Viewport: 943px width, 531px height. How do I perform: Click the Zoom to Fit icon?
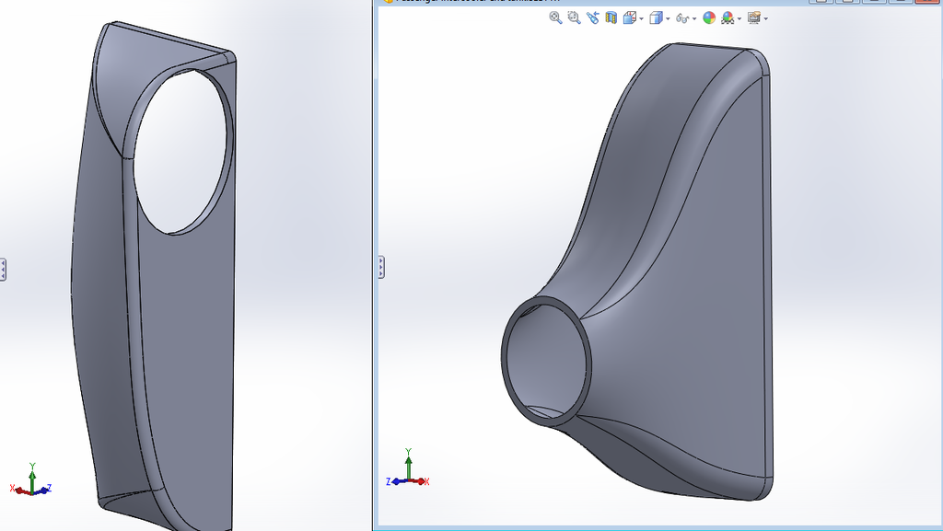[555, 18]
